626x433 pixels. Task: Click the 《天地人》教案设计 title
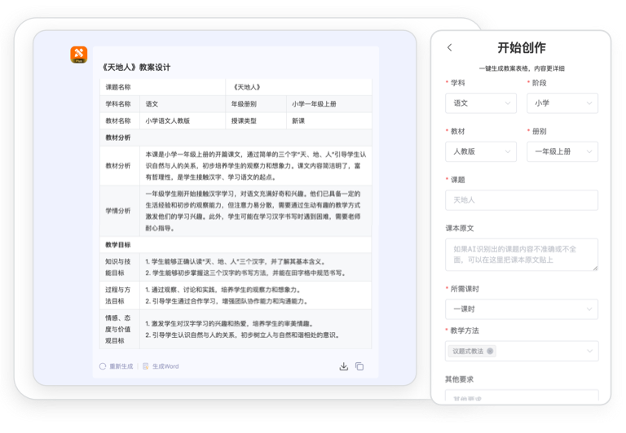[136, 67]
